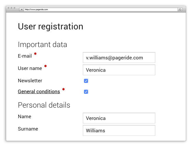192x147 pixels.
Task: Click the red asterisk beside E-mail
Action: tap(35, 54)
